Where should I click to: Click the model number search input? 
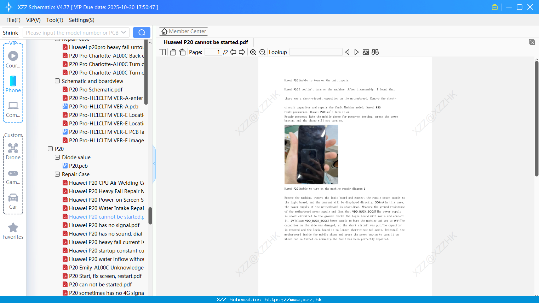click(72, 32)
